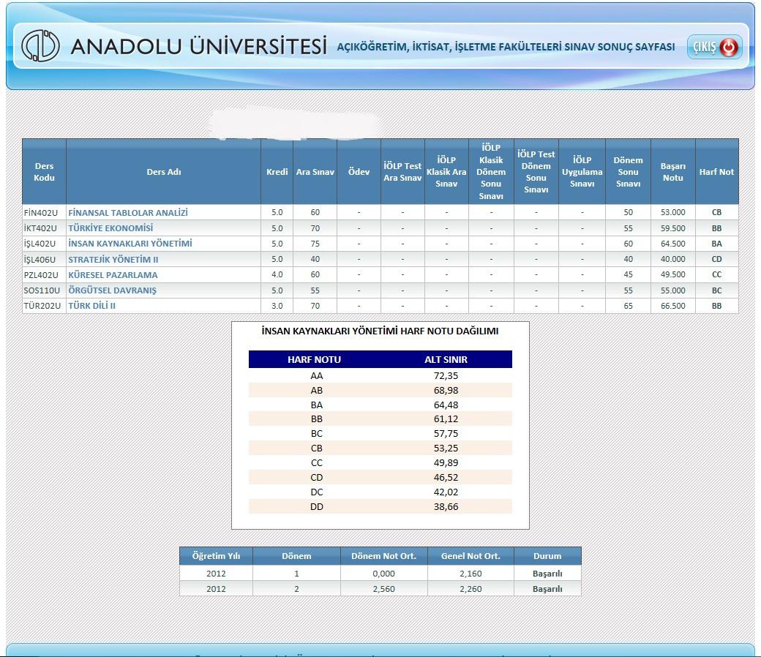This screenshot has width=761, height=657.
Task: Click the CC lower limit 49,89
Action: click(446, 462)
